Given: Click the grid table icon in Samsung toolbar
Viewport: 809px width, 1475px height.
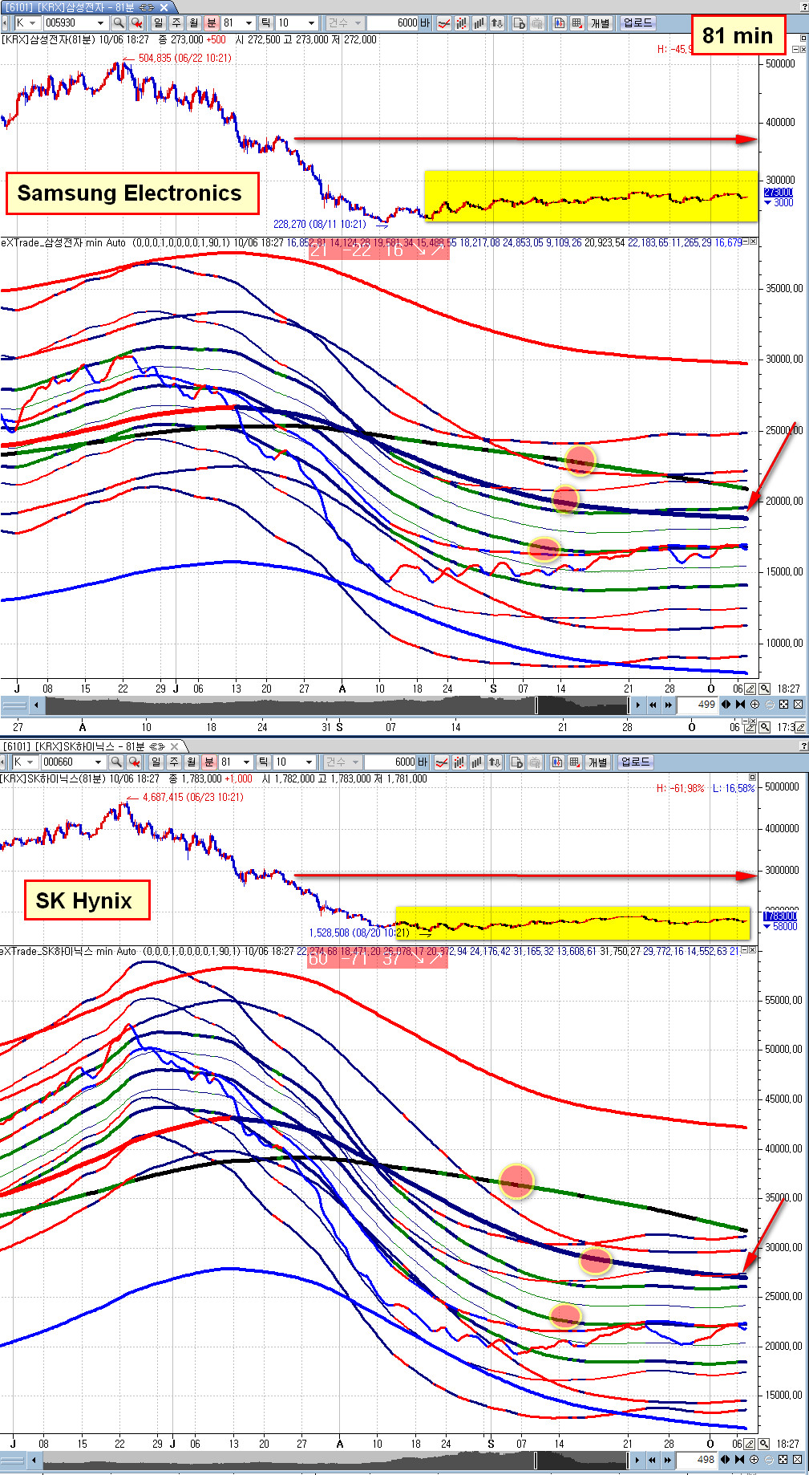Looking at the screenshot, I should (576, 23).
